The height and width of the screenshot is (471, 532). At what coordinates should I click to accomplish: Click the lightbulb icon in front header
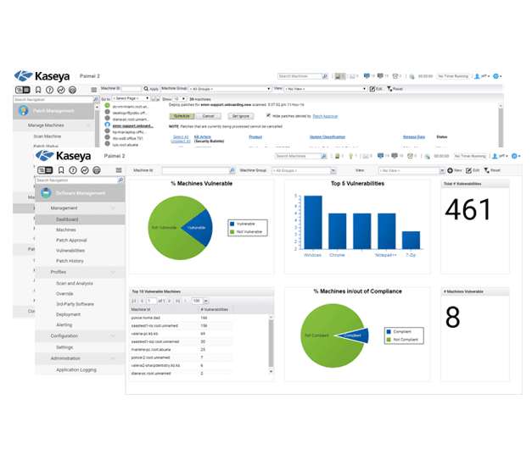pyautogui.click(x=350, y=156)
